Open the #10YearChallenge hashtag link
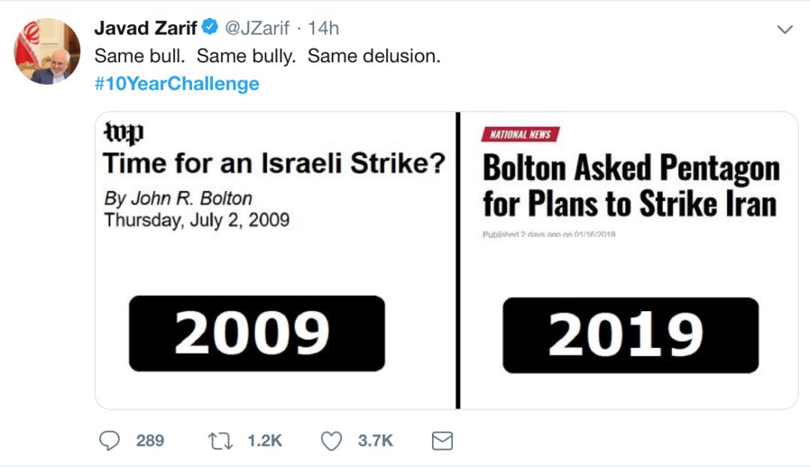 click(x=177, y=84)
